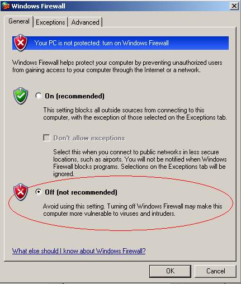The image size is (241, 284).
Task: Click the 'Don't allow exceptions' label text
Action: pyautogui.click(x=89, y=138)
